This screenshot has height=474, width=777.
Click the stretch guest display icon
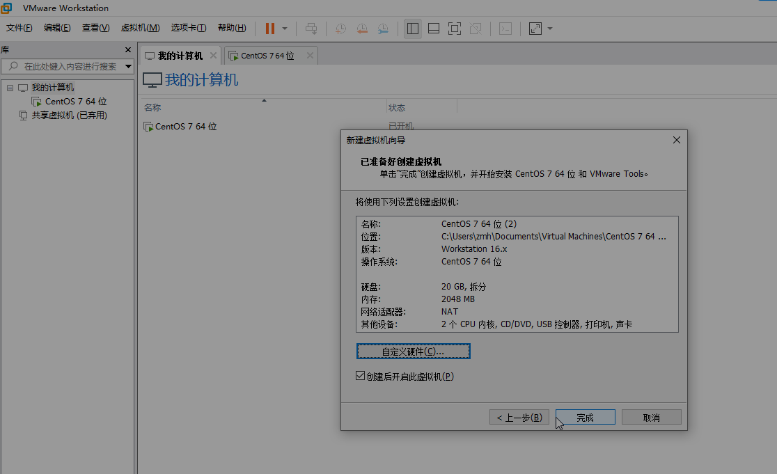click(x=535, y=29)
